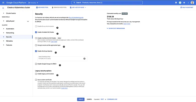Enable Confidential GKE Nodes checkbox
Image resolution: width=196 pixels, height=102 pixels.
[36, 38]
